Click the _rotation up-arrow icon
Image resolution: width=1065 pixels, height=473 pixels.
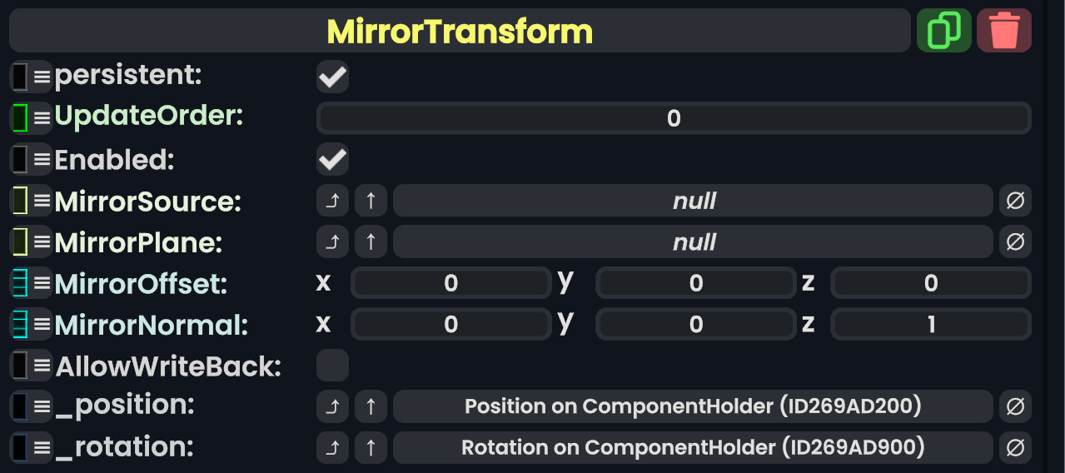pyautogui.click(x=371, y=448)
